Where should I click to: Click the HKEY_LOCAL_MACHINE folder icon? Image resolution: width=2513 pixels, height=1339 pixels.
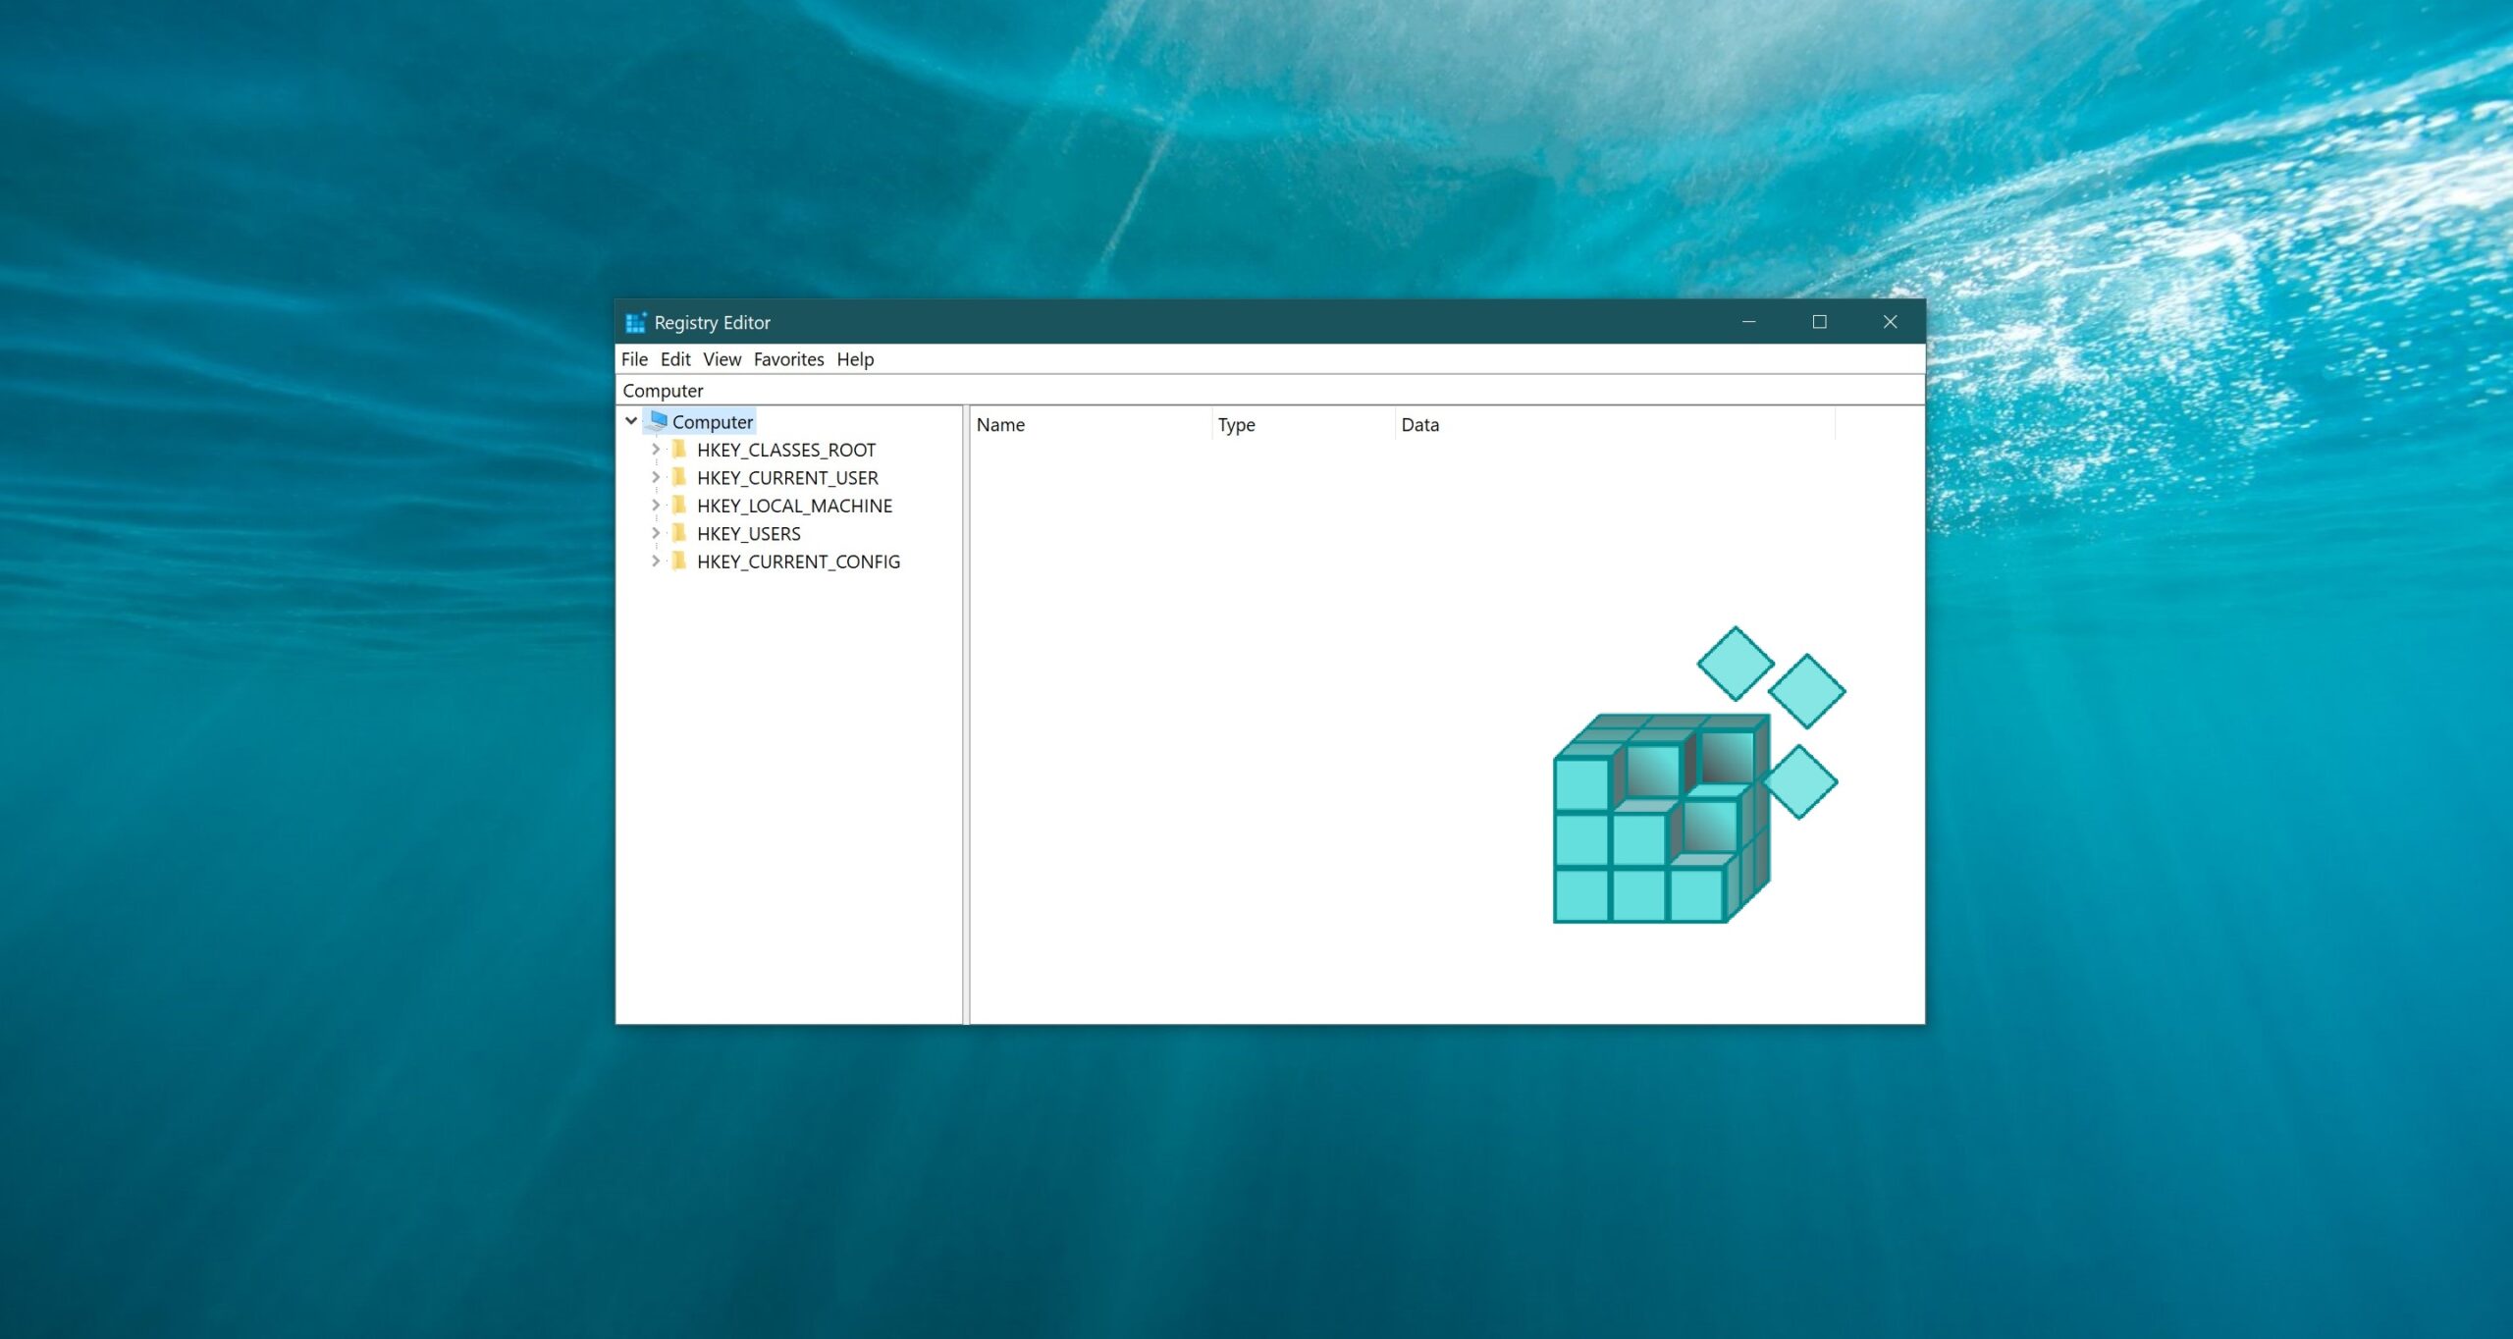coord(678,506)
